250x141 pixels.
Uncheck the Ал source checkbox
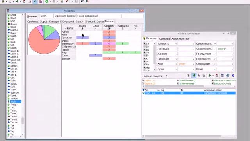pyautogui.click(x=145, y=65)
